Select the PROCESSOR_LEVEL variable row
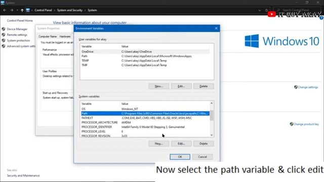Screen dimensions: 324x182 145,131
